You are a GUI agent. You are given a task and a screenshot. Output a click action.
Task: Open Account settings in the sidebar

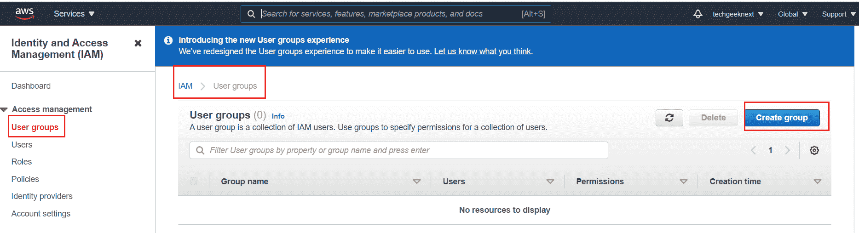coord(41,214)
